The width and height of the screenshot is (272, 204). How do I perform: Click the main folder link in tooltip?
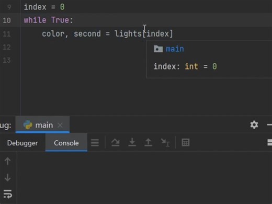point(175,49)
